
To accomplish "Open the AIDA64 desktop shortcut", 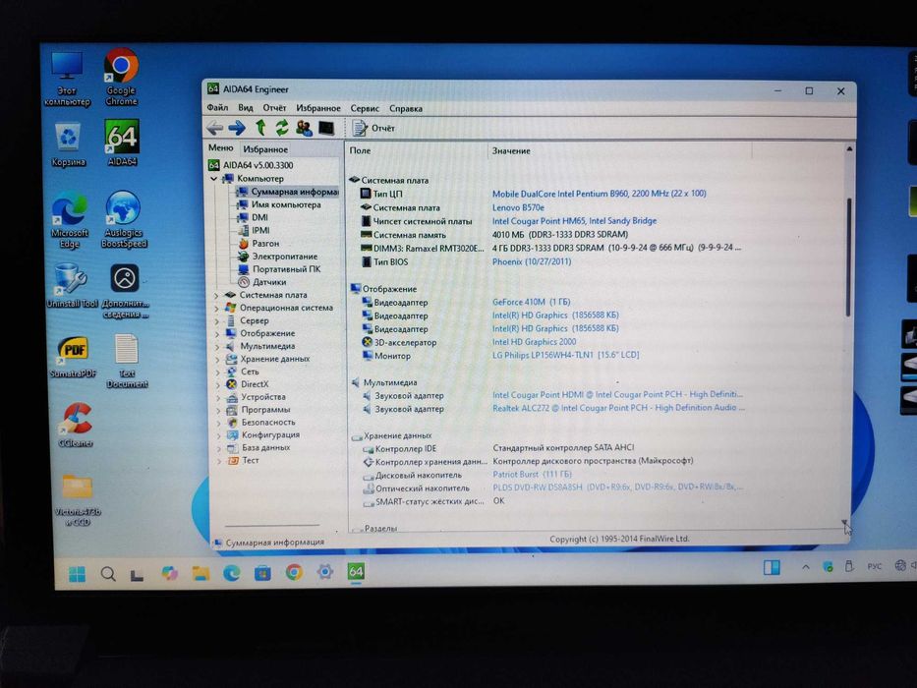I will coord(122,143).
